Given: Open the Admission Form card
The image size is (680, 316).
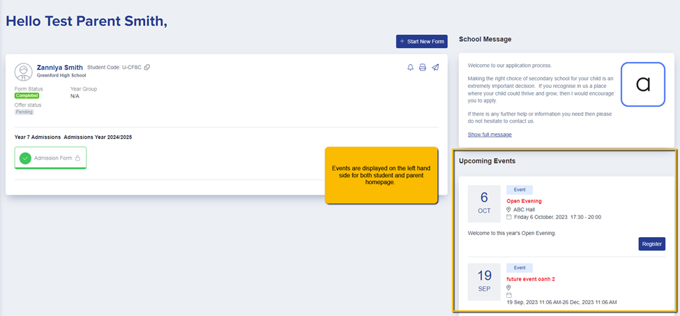Looking at the screenshot, I should pos(50,158).
